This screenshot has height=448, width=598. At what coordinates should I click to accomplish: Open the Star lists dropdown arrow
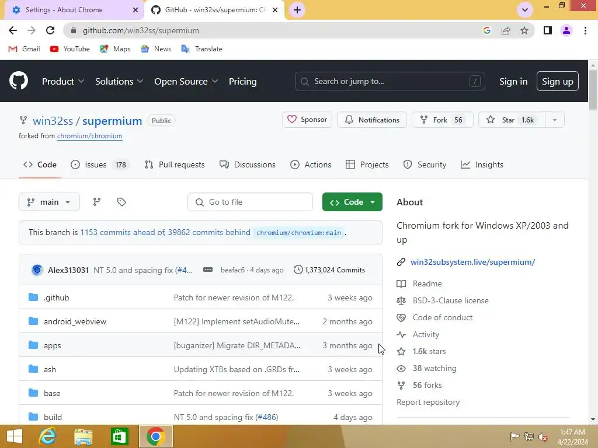[555, 120]
